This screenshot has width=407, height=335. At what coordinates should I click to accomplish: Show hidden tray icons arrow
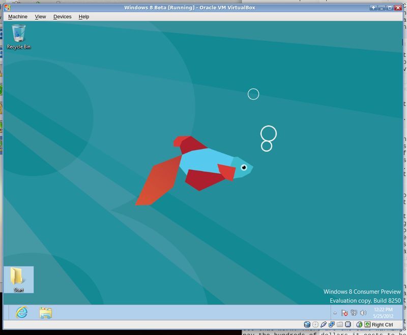tap(335, 313)
